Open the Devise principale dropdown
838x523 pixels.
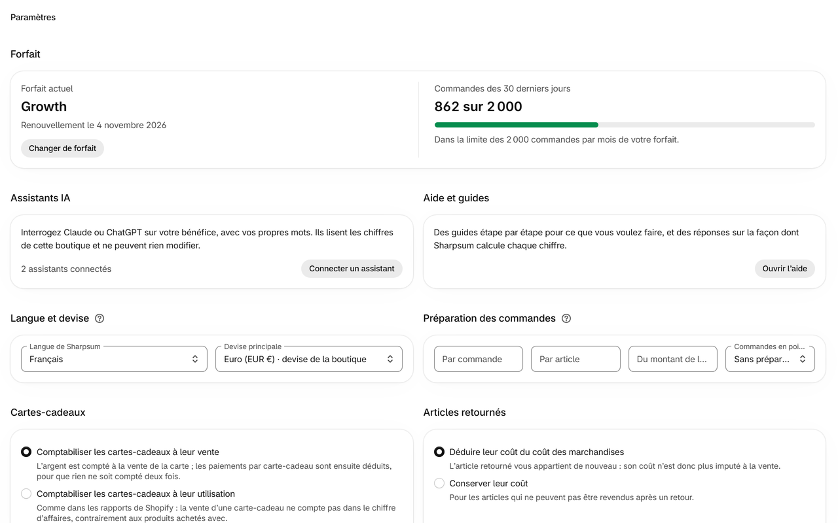tap(309, 359)
